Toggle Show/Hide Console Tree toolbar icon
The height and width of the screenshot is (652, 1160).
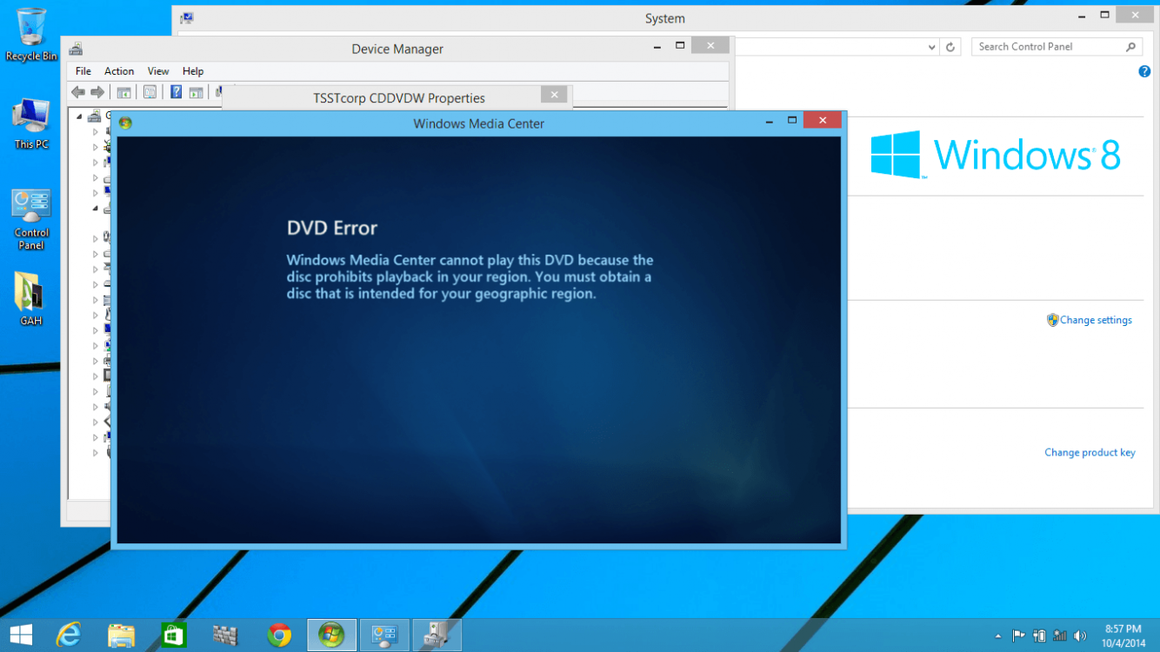tap(124, 92)
